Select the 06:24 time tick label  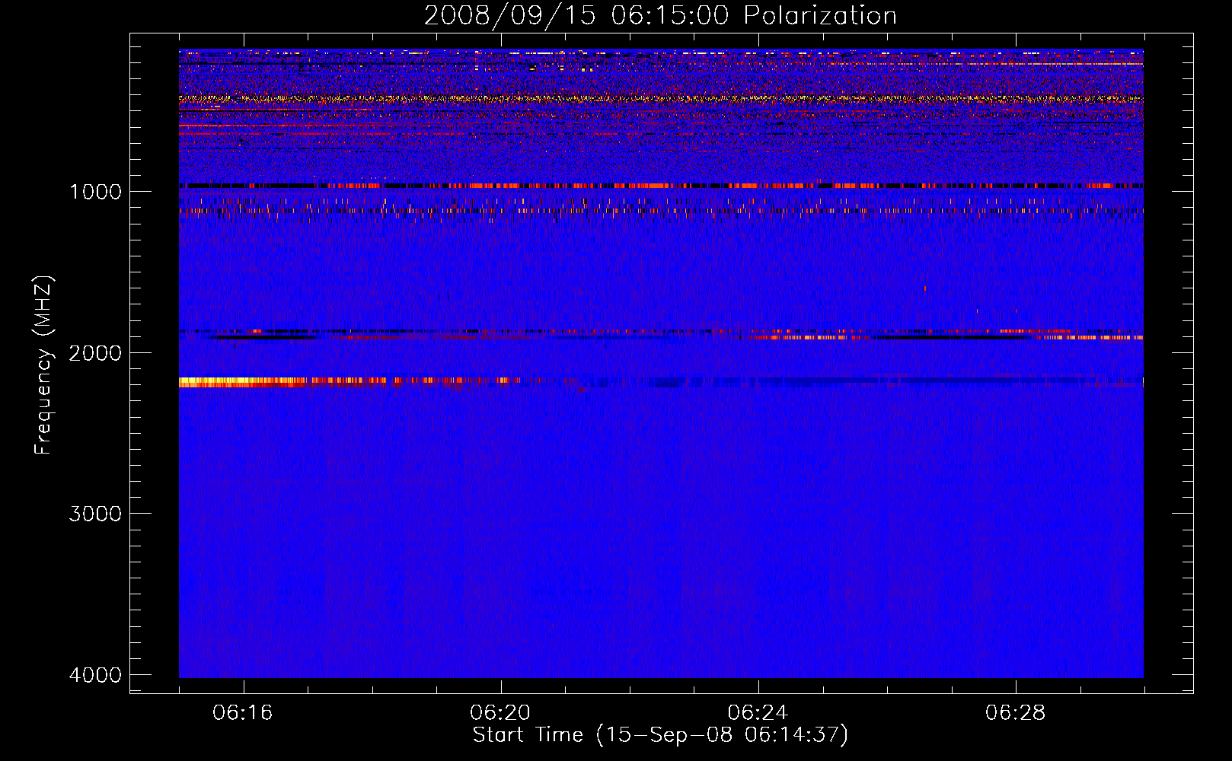tap(758, 713)
